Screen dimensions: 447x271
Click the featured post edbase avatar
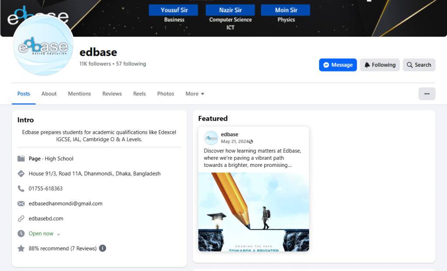pos(211,138)
